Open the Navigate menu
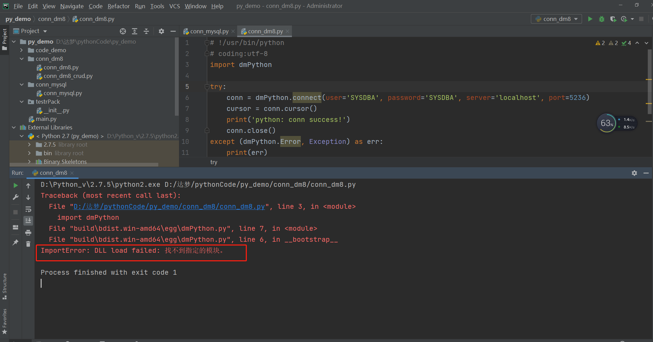 click(72, 6)
